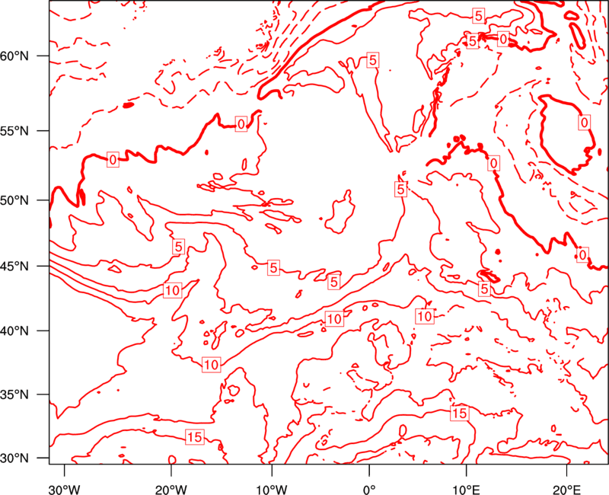
Task: Select the 10°E longitude axis label
Action: [466, 489]
